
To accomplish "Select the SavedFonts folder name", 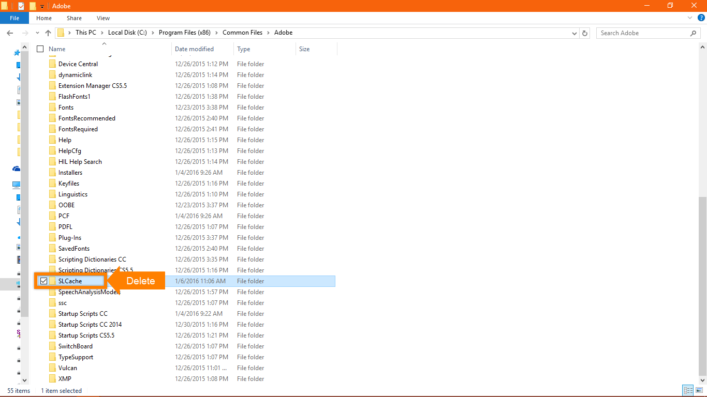I will click(74, 249).
